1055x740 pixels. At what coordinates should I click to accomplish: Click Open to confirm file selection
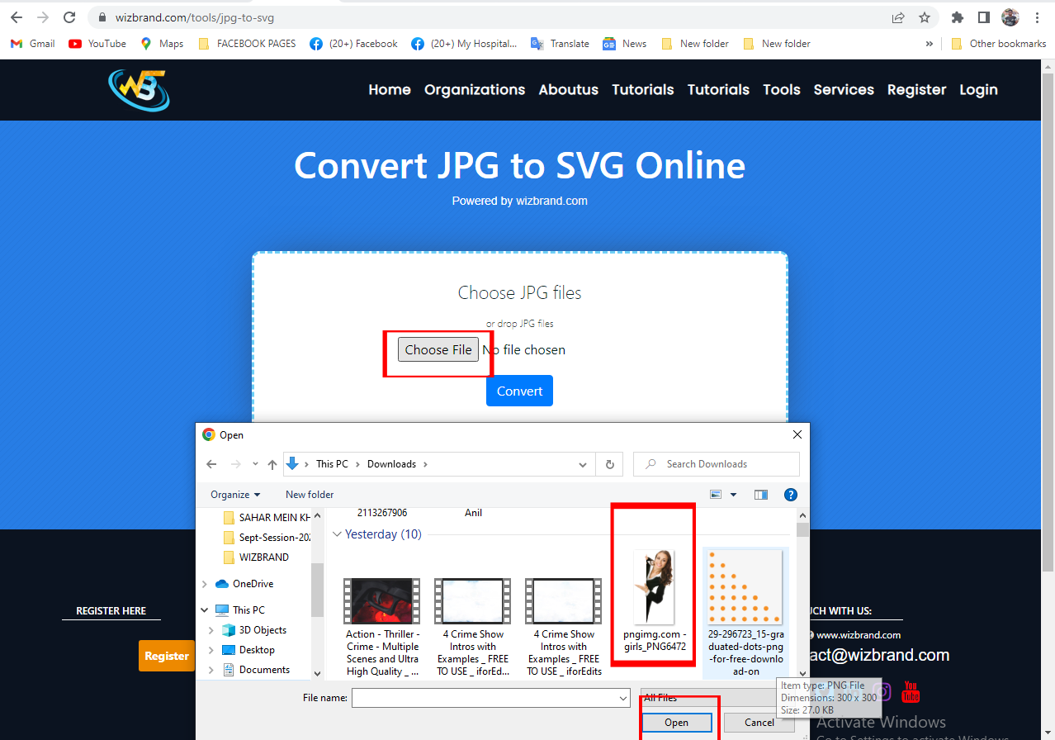pos(675,721)
